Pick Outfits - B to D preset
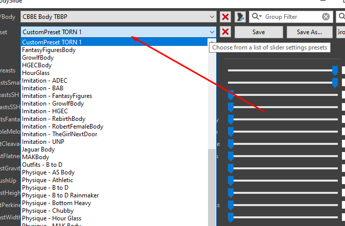345x226 pixels. [x=42, y=165]
